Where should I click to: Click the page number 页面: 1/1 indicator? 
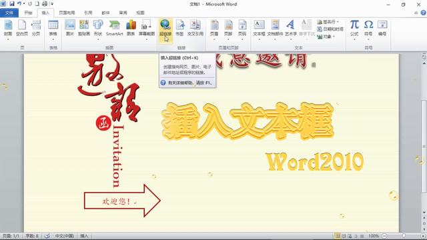pyautogui.click(x=11, y=236)
